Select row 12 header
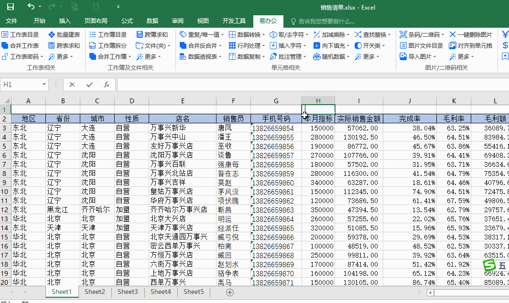Viewport: 509px width, 303px height. click(x=5, y=210)
